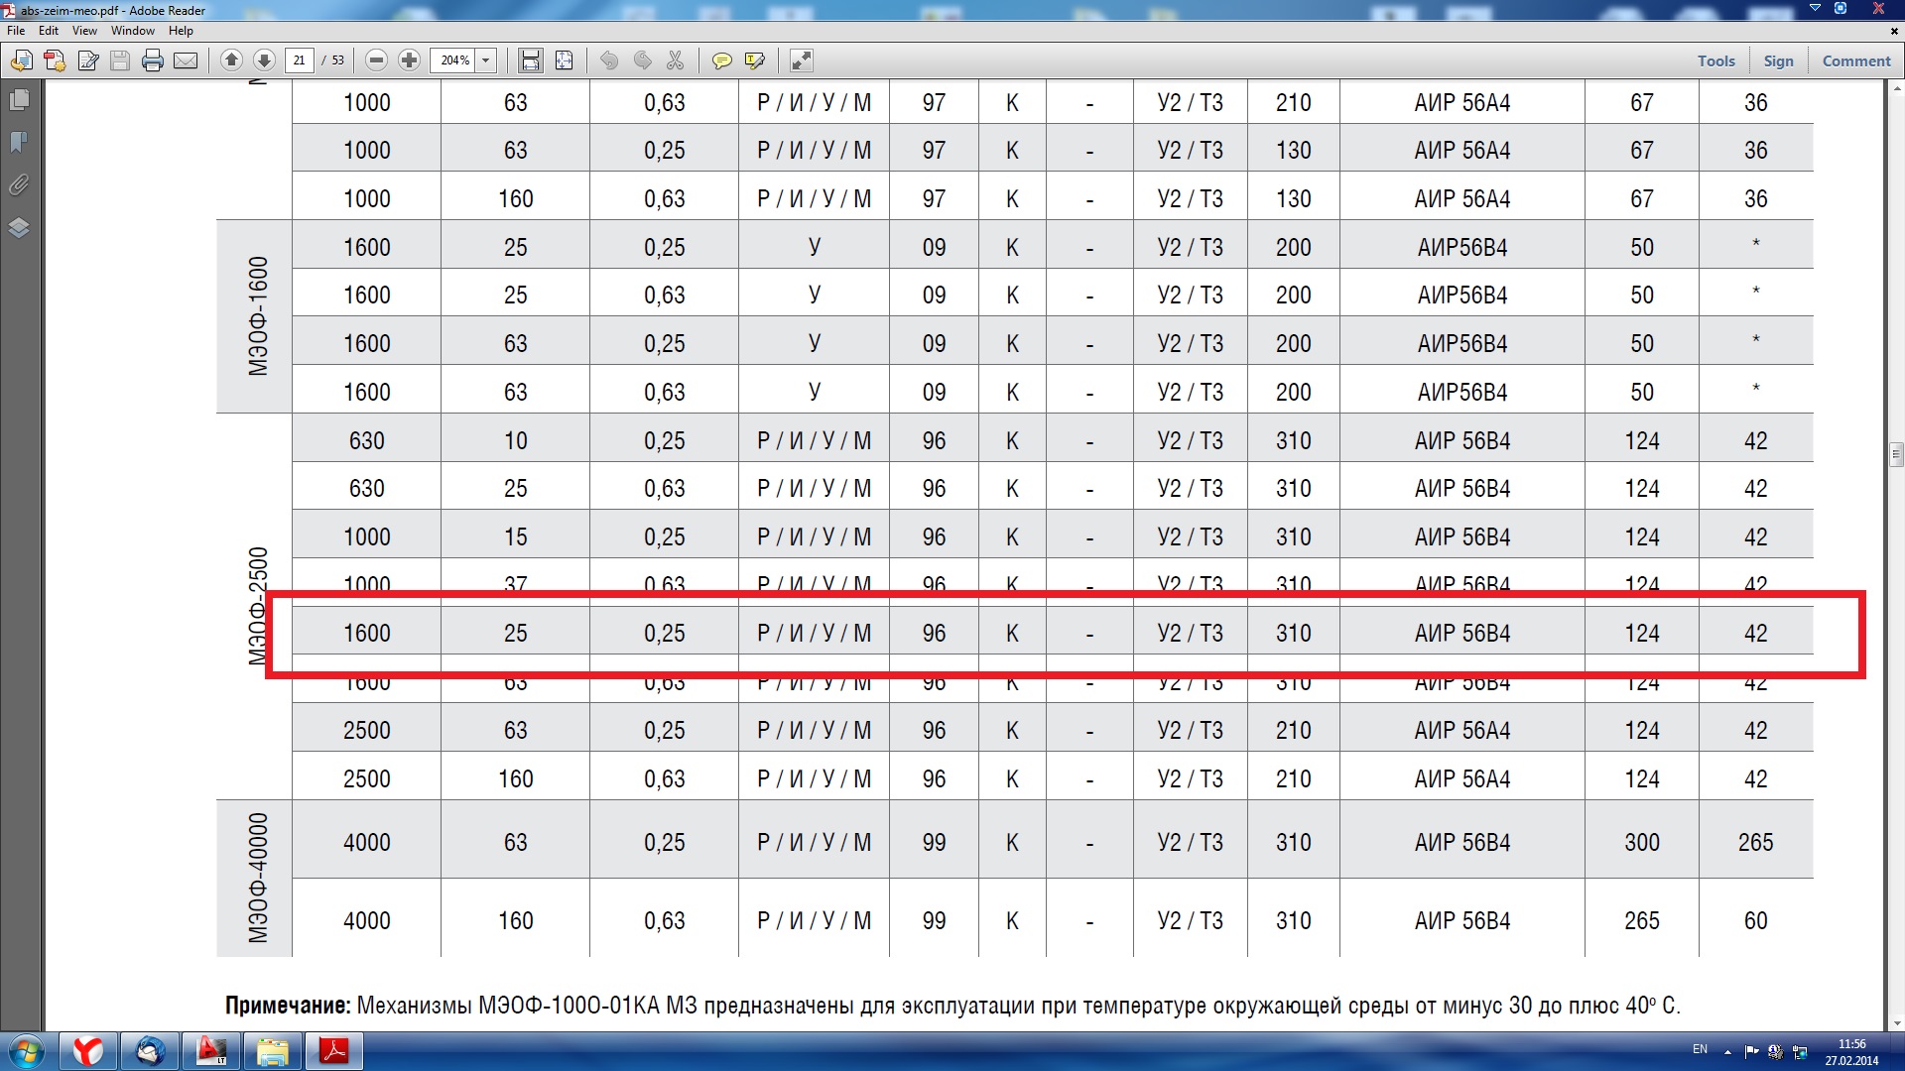Image resolution: width=1905 pixels, height=1071 pixels.
Task: Go to next page arrow
Action: pyautogui.click(x=264, y=60)
